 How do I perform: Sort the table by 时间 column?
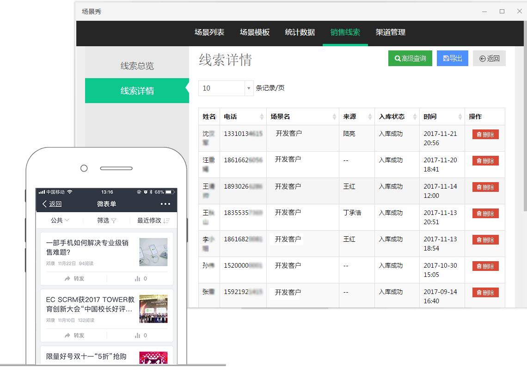coord(460,117)
